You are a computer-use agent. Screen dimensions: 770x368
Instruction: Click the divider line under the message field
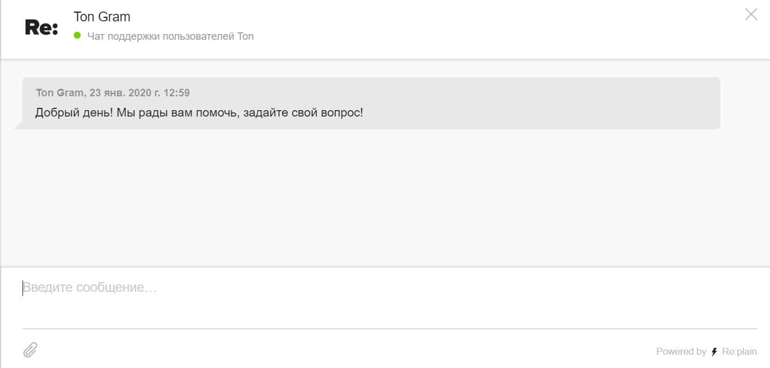(x=390, y=329)
